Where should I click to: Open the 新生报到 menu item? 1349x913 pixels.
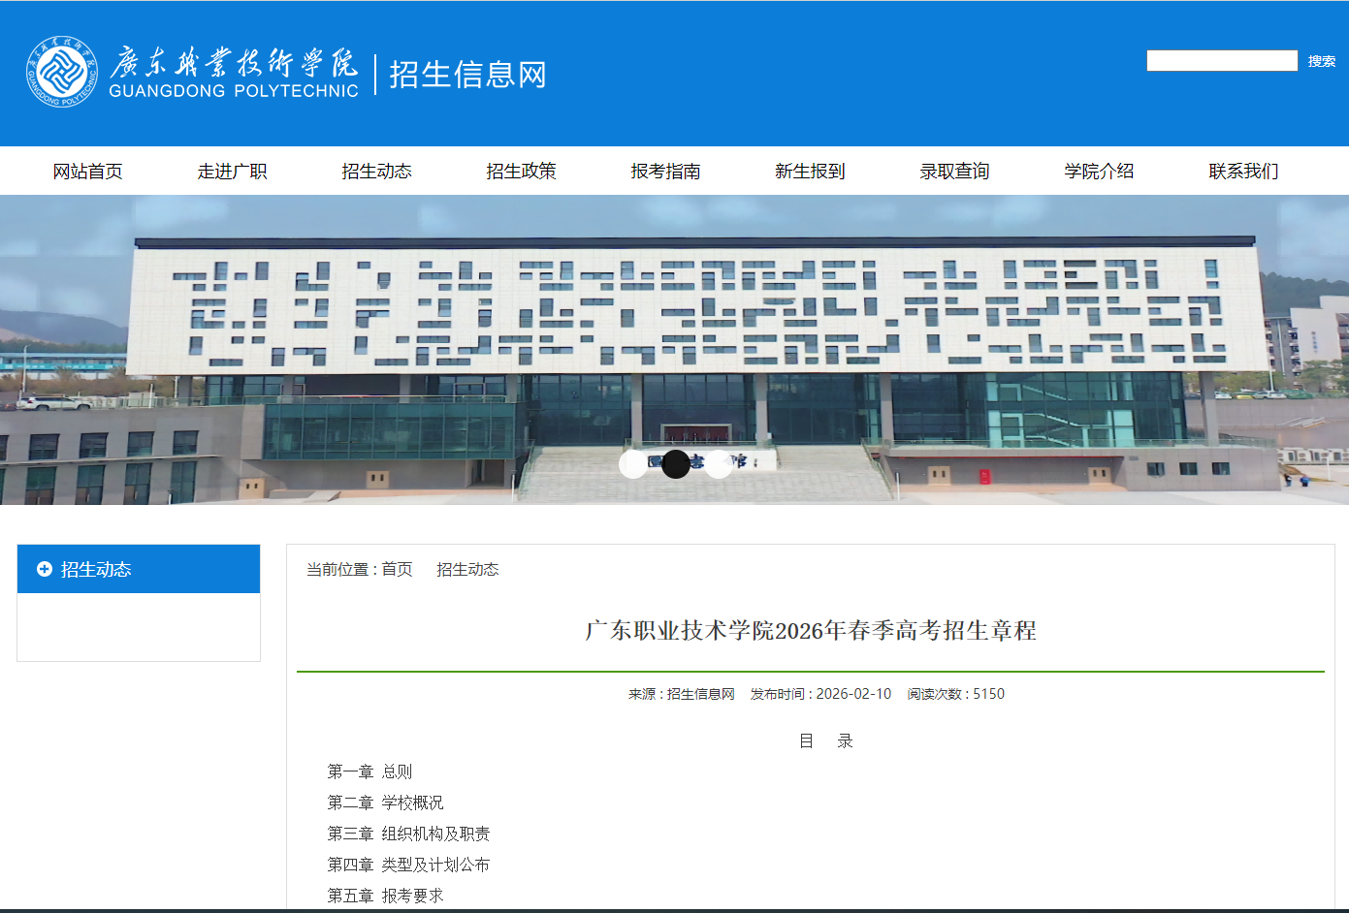tap(810, 171)
